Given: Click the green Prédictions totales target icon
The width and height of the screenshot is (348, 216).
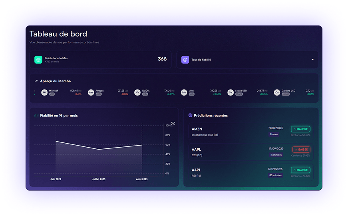Looking at the screenshot, I should (38, 60).
